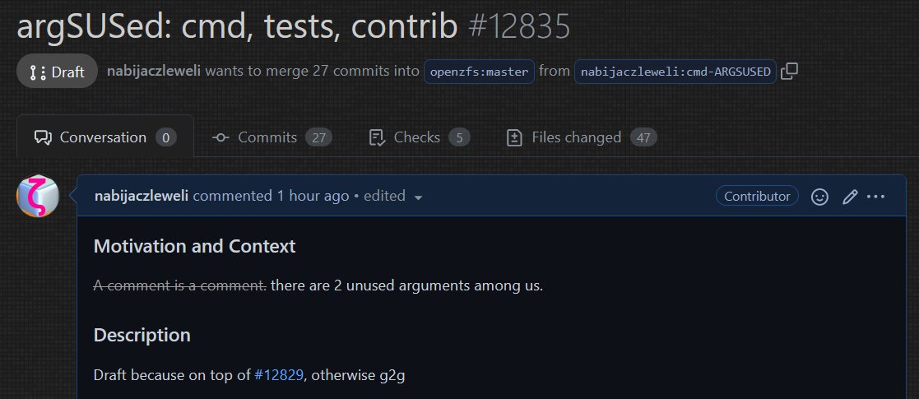Open the nabijaczleweli:cmd-ARGSUSED branch link
The image size is (919, 399).
click(x=675, y=72)
